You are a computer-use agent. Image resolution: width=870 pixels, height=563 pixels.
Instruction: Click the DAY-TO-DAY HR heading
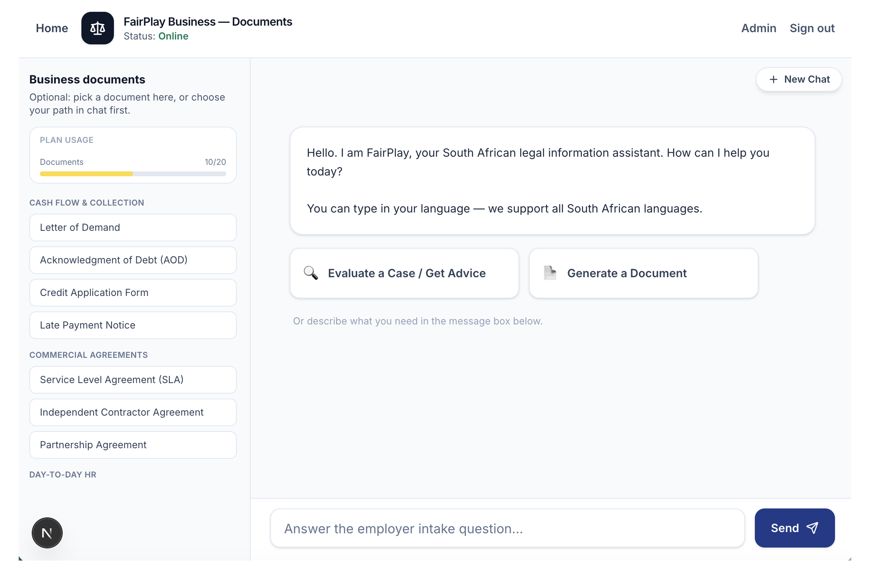tap(63, 475)
